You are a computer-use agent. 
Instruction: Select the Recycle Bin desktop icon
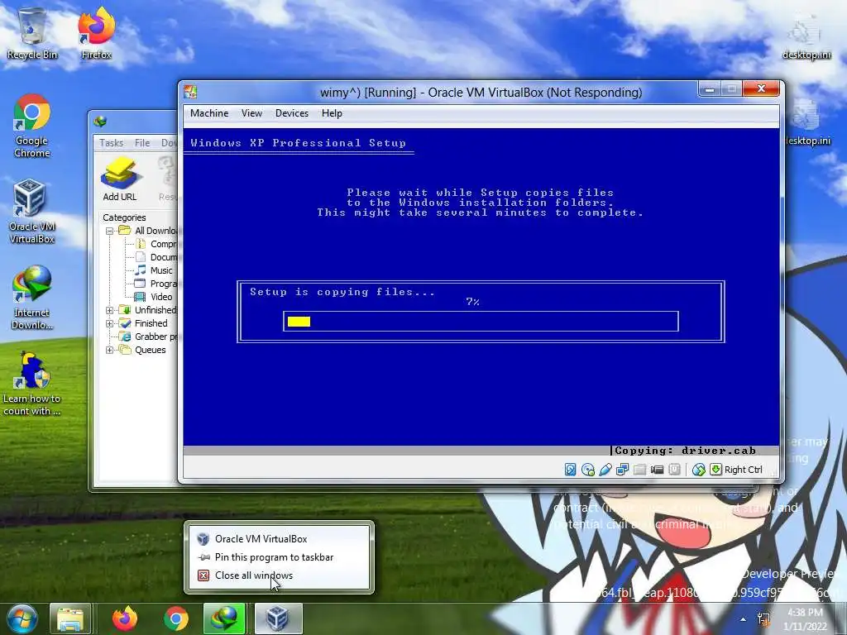tap(32, 33)
